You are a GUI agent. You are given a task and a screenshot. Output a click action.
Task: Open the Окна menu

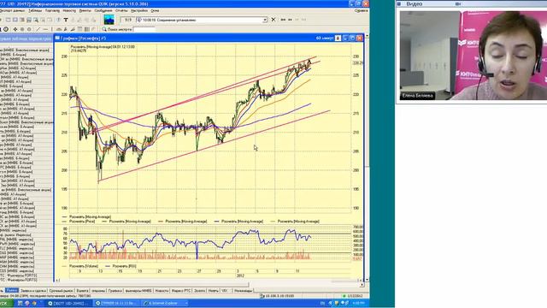point(155,10)
